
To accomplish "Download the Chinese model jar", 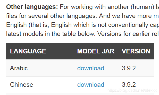I will (x=91, y=84).
